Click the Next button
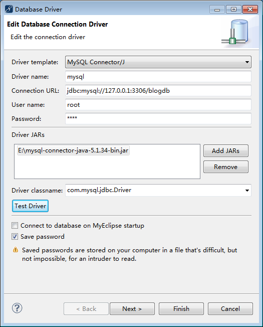The height and width of the screenshot is (327, 263). (132, 308)
